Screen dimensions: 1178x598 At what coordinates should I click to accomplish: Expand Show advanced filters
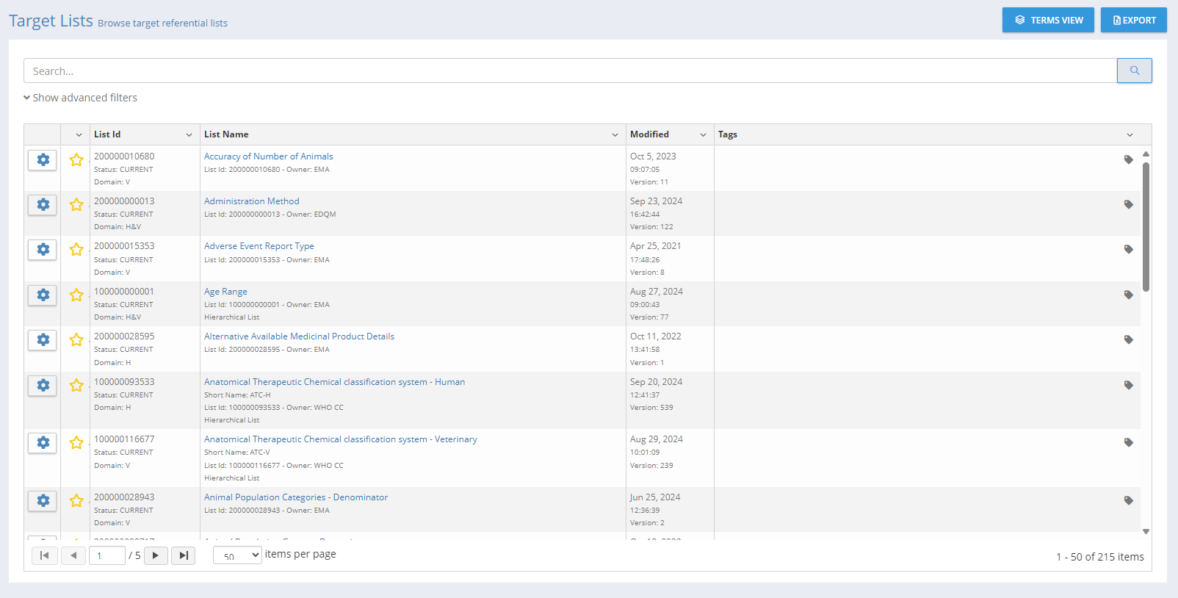[x=81, y=98]
